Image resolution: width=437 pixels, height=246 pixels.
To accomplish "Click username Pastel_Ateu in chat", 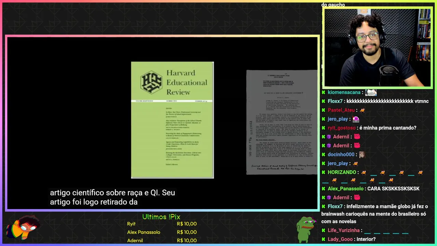I will [341, 110].
